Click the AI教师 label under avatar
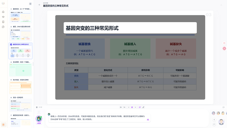227x128 pixels. coord(39,123)
